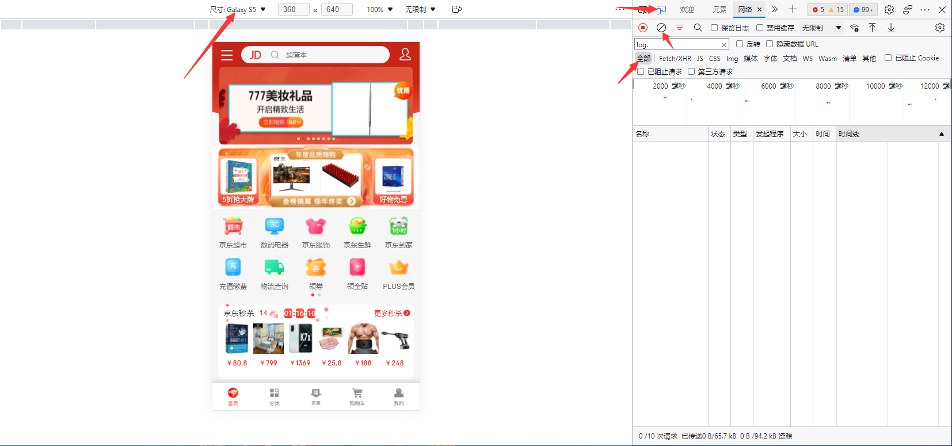Open Network panel 无限制 throttling dropdown
The width and height of the screenshot is (952, 446).
click(x=821, y=28)
